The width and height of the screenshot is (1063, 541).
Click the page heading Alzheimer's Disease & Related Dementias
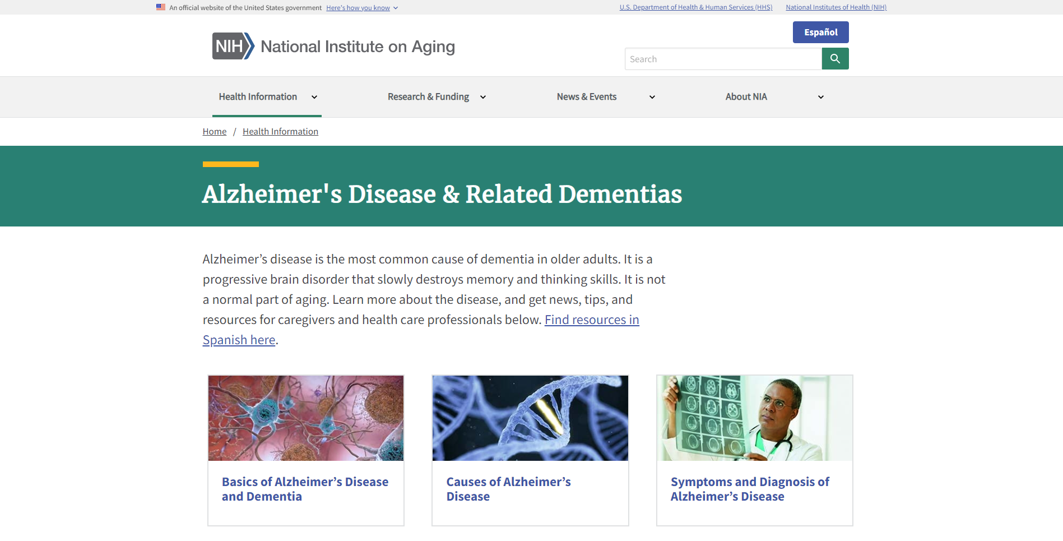point(442,194)
